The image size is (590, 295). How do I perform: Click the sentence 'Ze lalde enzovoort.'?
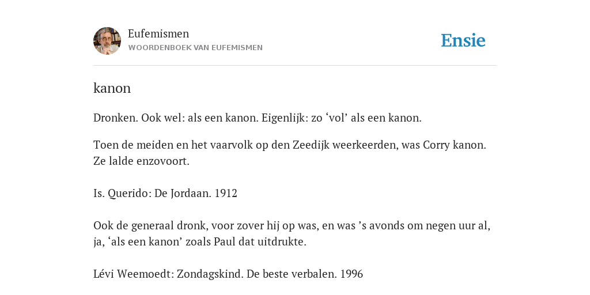click(142, 161)
